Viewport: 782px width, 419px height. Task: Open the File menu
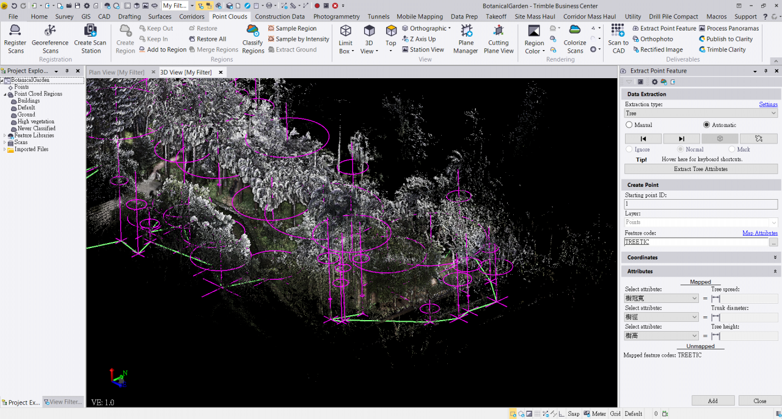(13, 16)
